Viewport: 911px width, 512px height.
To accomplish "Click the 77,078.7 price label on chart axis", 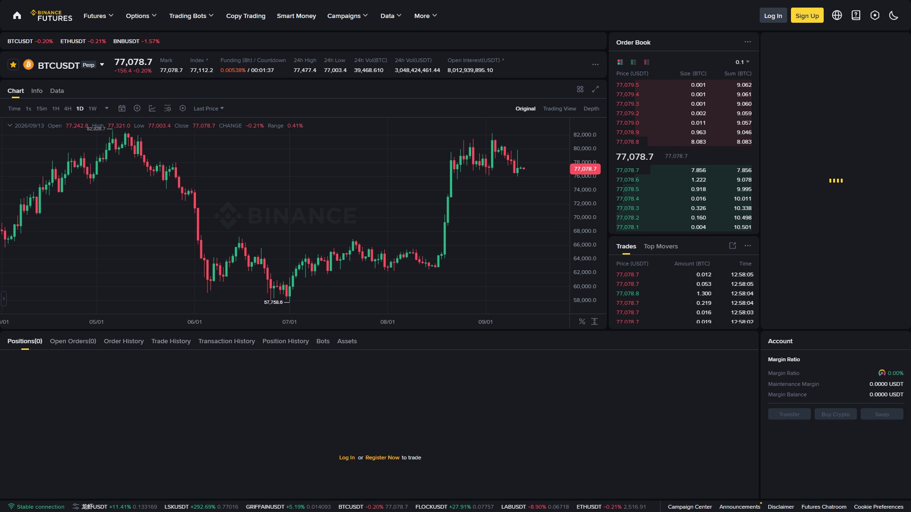I will click(x=585, y=169).
